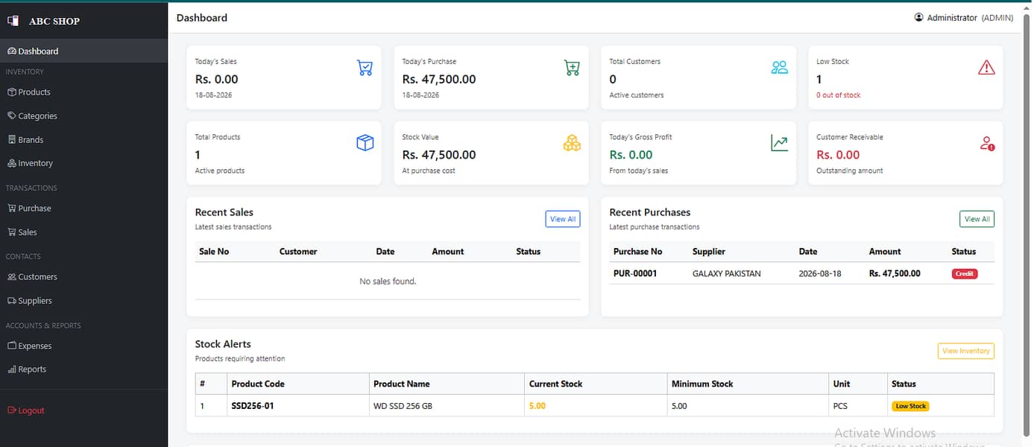Click the Customer Receivable card heading
The width and height of the screenshot is (1034, 447).
point(850,137)
